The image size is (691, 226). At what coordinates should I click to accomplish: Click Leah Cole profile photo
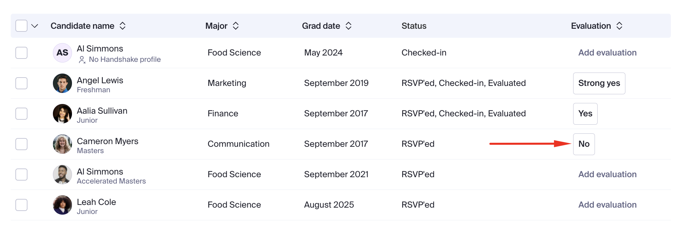click(x=63, y=205)
